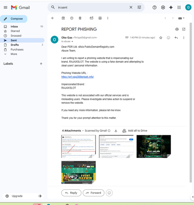Open the second attachment thumbnail
This screenshot has width=194, height=205.
116,146
